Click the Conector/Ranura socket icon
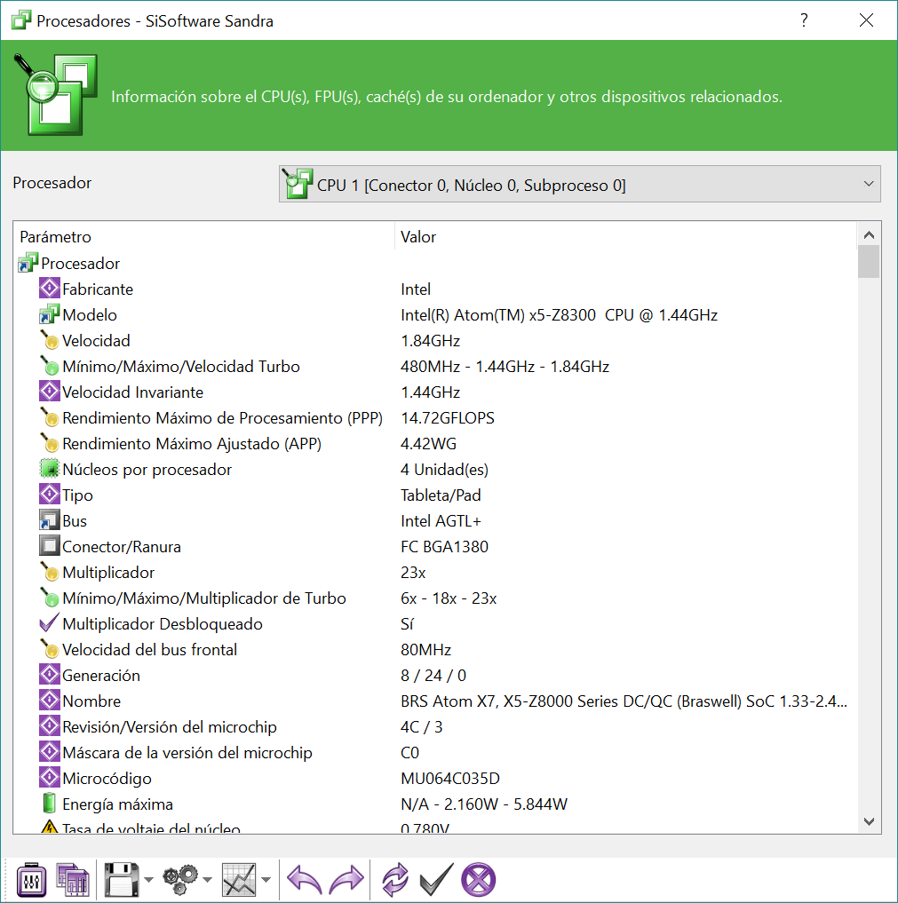 [50, 545]
